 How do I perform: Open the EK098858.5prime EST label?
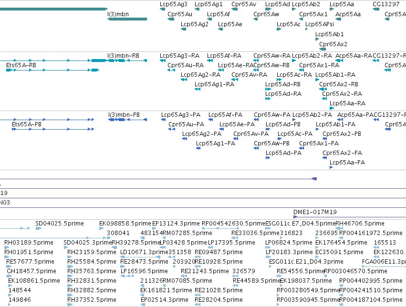[x=125, y=224]
